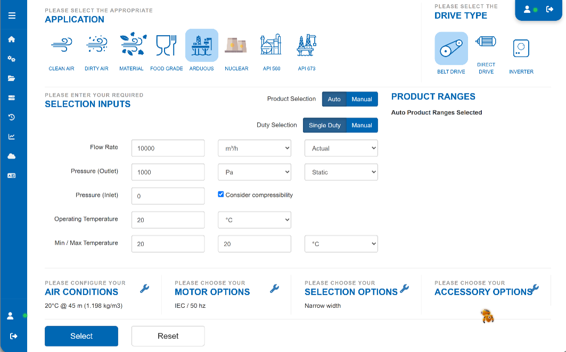Open Flow Rate unit m³/h dropdown
566x352 pixels.
(255, 148)
